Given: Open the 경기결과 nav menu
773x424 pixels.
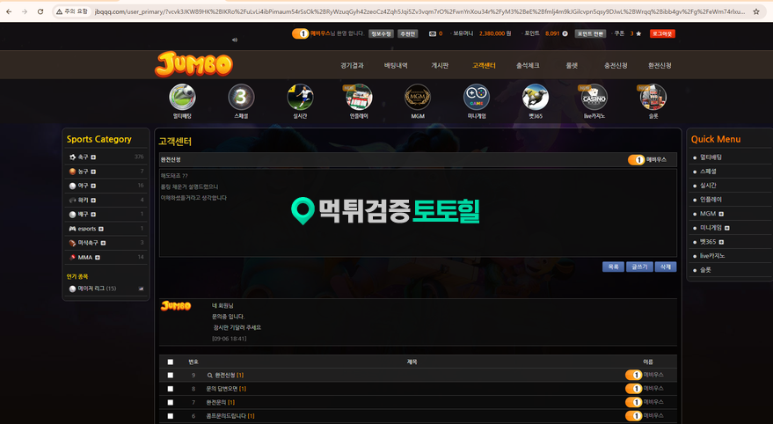Looking at the screenshot, I should [x=352, y=66].
